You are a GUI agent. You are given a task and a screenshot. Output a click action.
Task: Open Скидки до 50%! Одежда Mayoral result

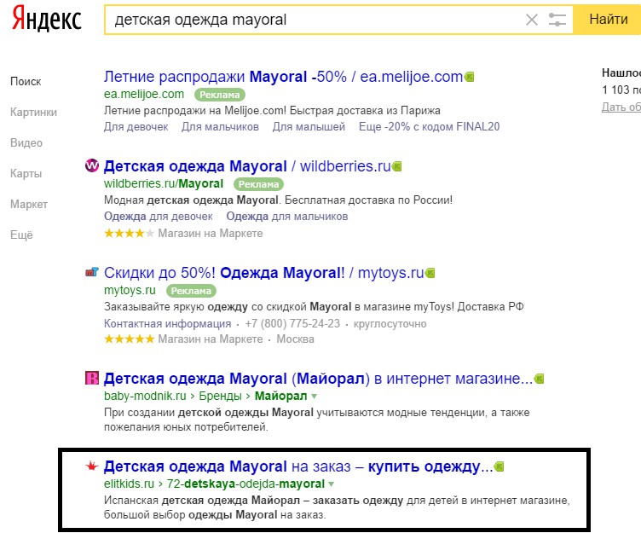pyautogui.click(x=263, y=272)
